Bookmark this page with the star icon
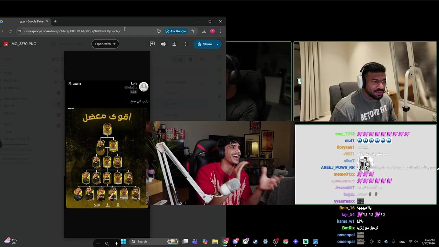The height and width of the screenshot is (247, 439). pos(193,31)
